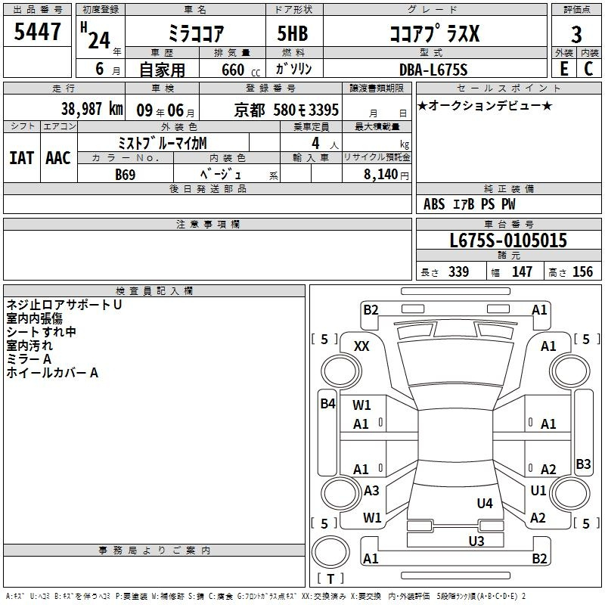605x605 pixels.
Task: Select the U4 dent mark on rear
Action: 485,503
